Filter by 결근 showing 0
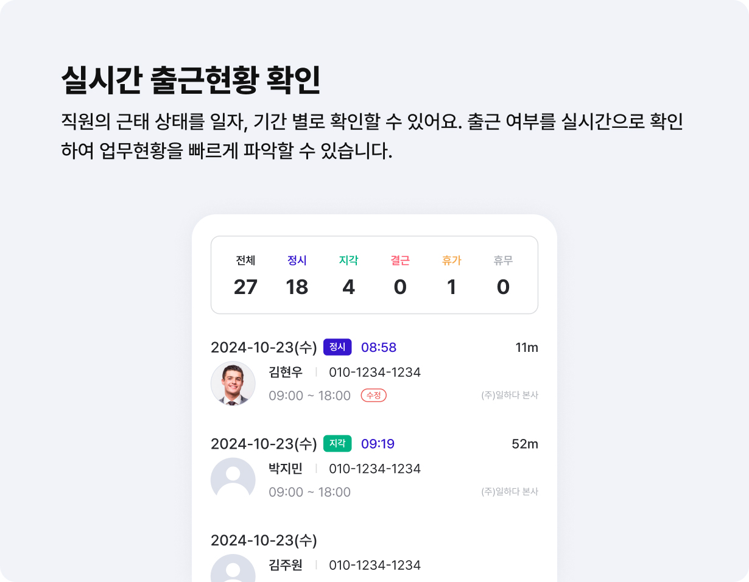This screenshot has height=582, width=749. pos(400,275)
